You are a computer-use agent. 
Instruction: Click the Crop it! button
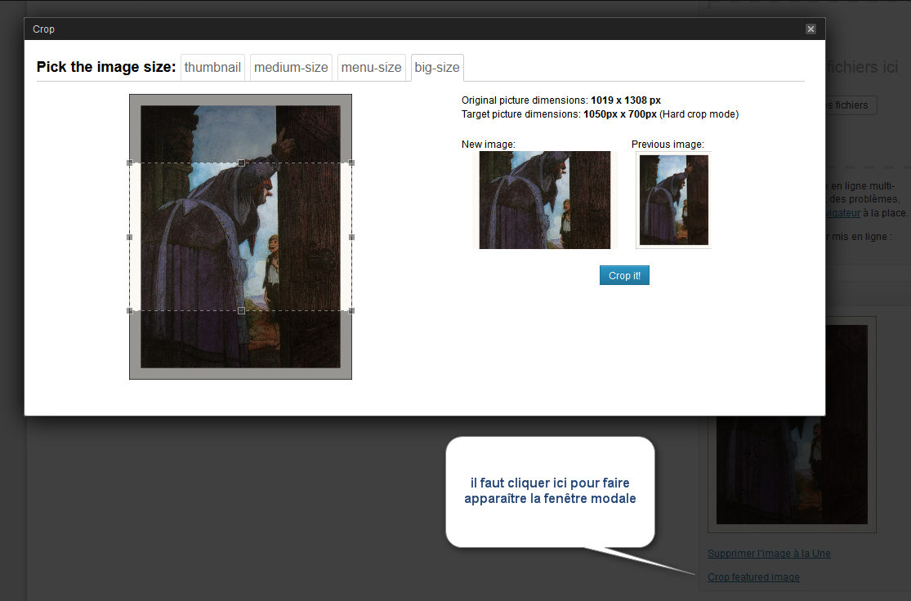point(624,275)
